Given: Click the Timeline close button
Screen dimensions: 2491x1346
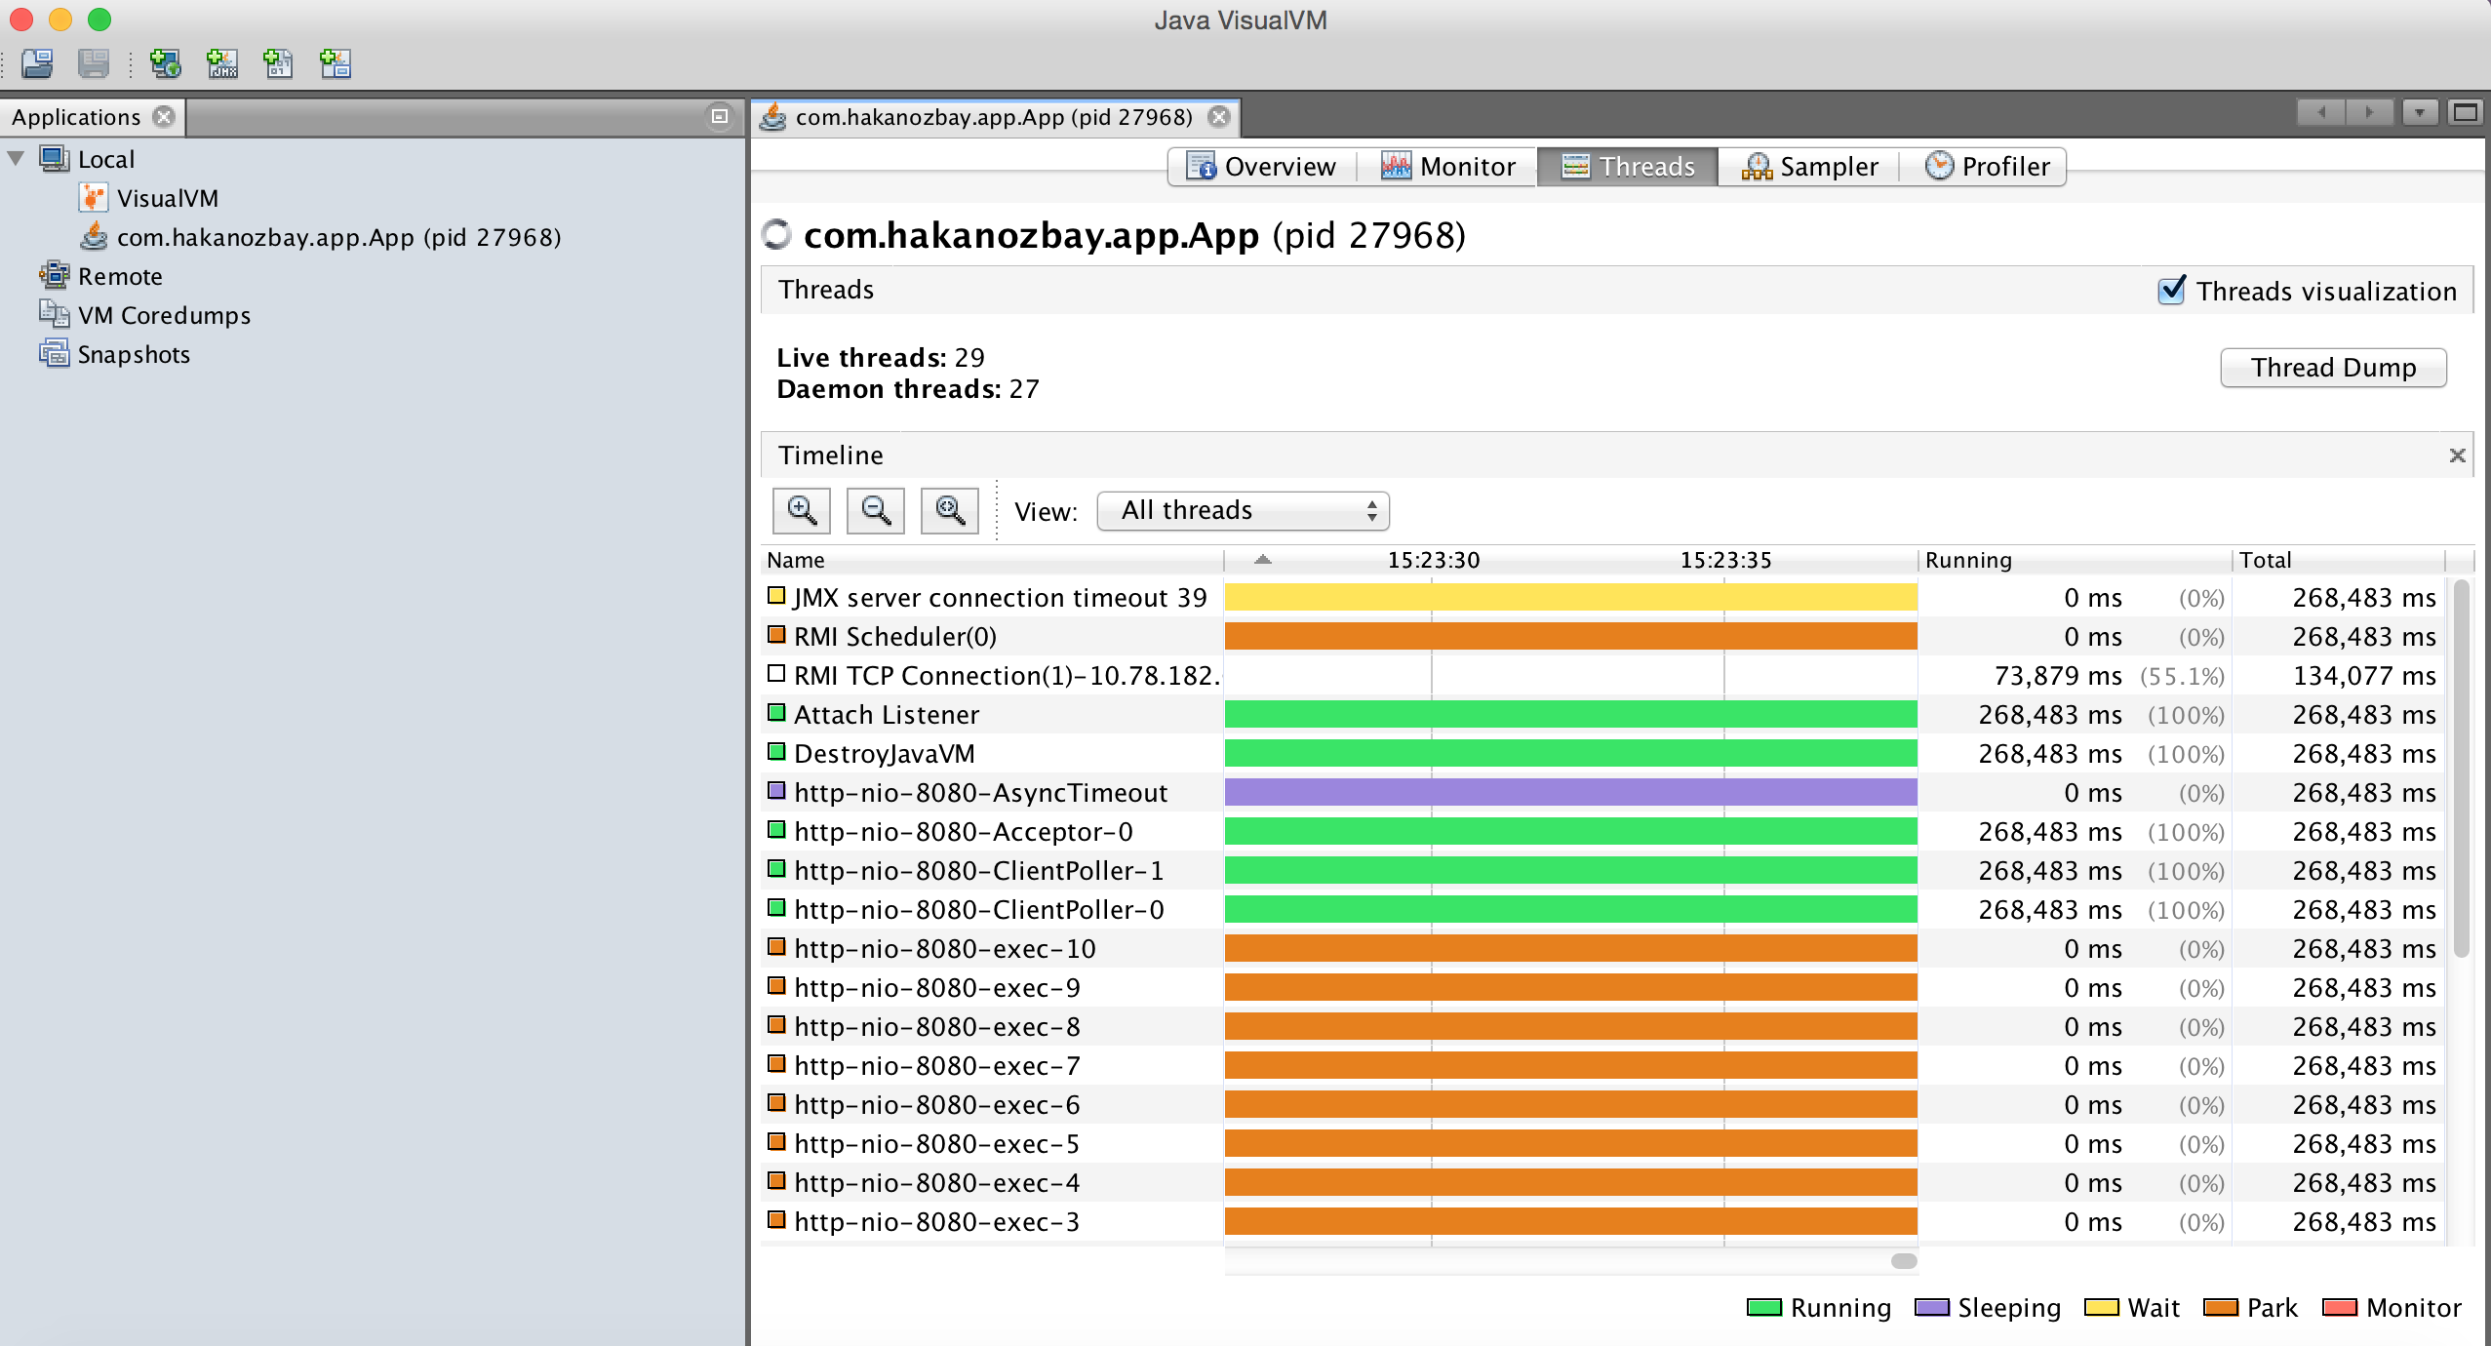Looking at the screenshot, I should pyautogui.click(x=2458, y=455).
